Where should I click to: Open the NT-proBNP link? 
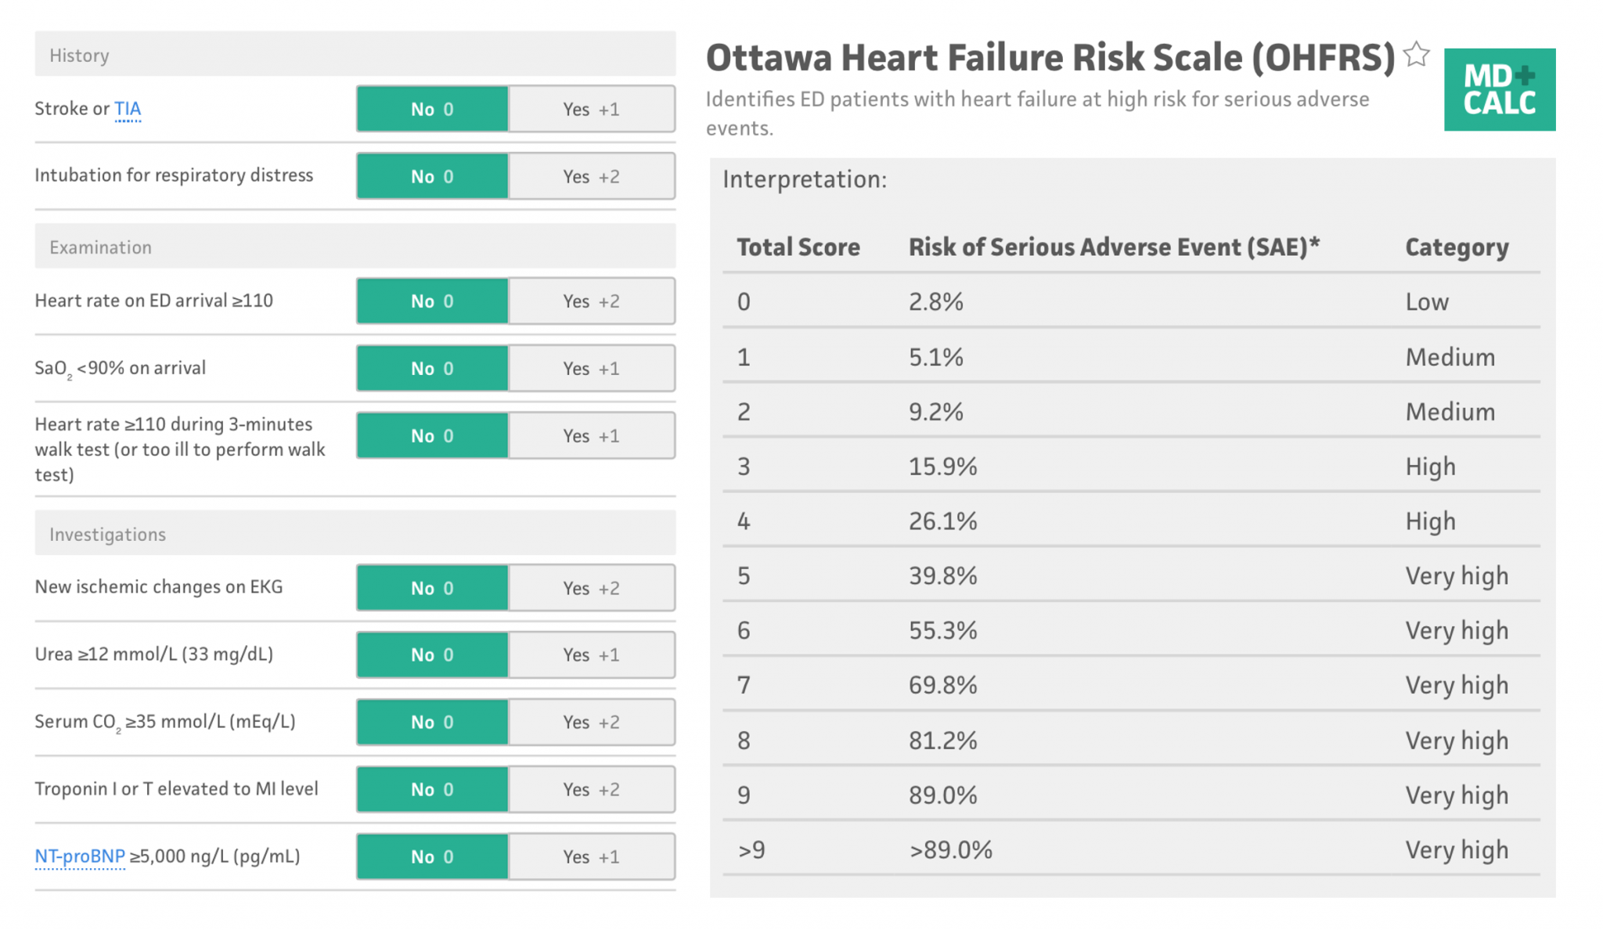coord(80,856)
